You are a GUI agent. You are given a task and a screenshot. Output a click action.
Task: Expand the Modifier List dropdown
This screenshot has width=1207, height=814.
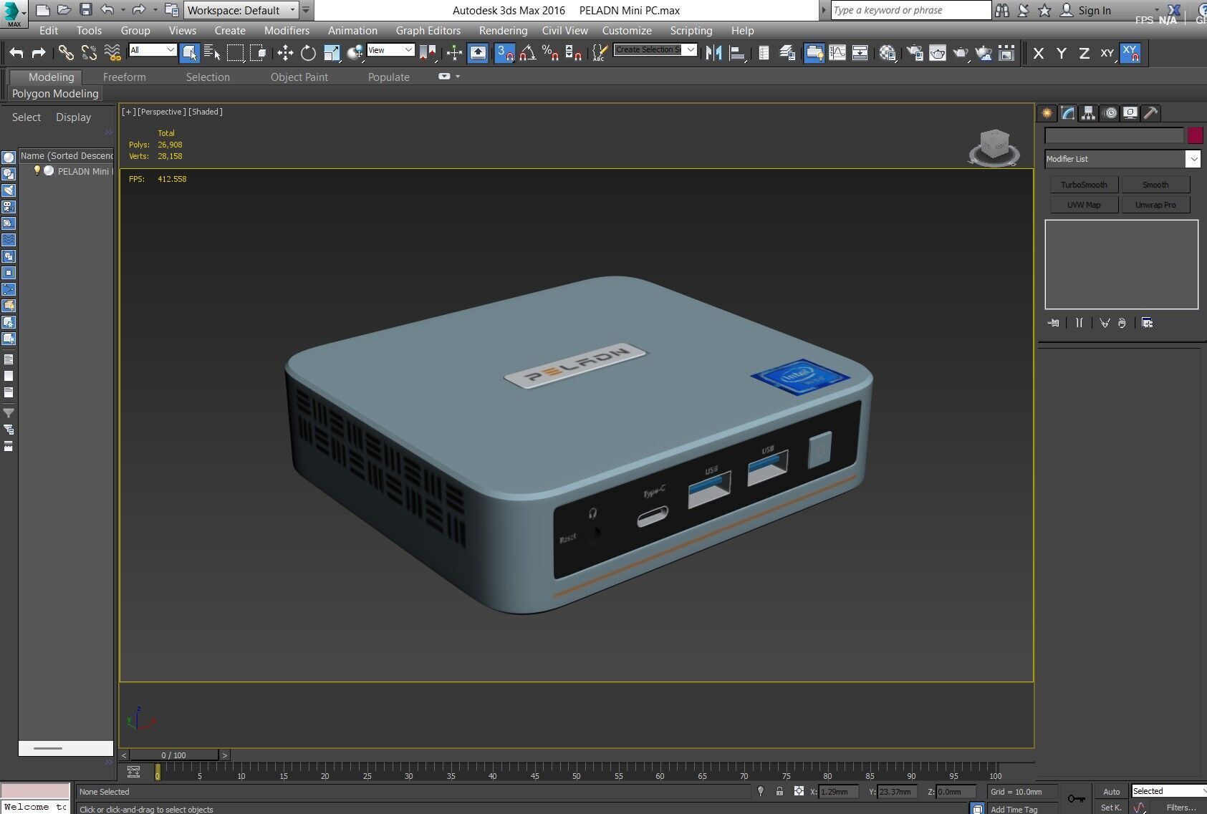[x=1122, y=159]
